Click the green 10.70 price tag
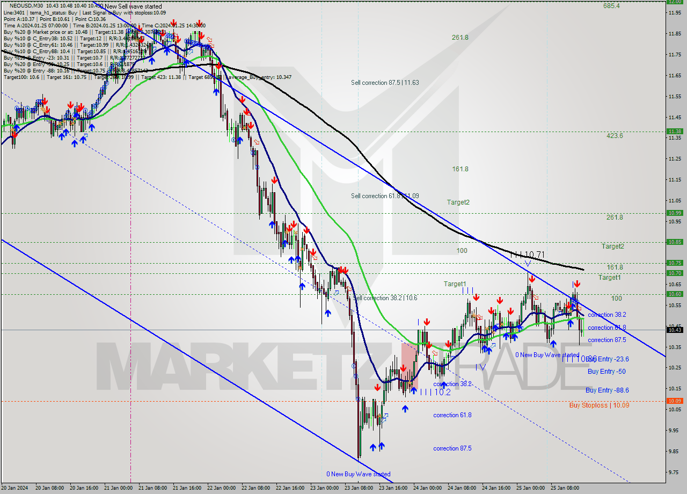 [x=675, y=273]
